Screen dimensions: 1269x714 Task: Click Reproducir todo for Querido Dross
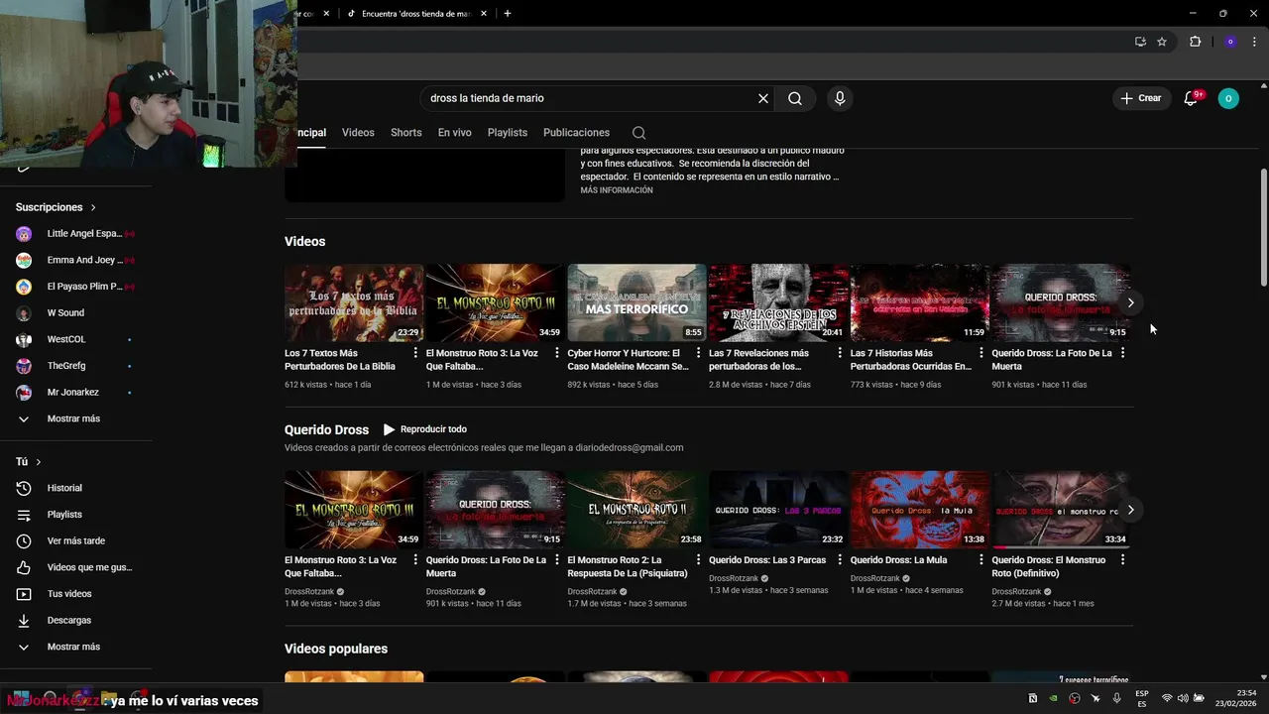point(425,429)
